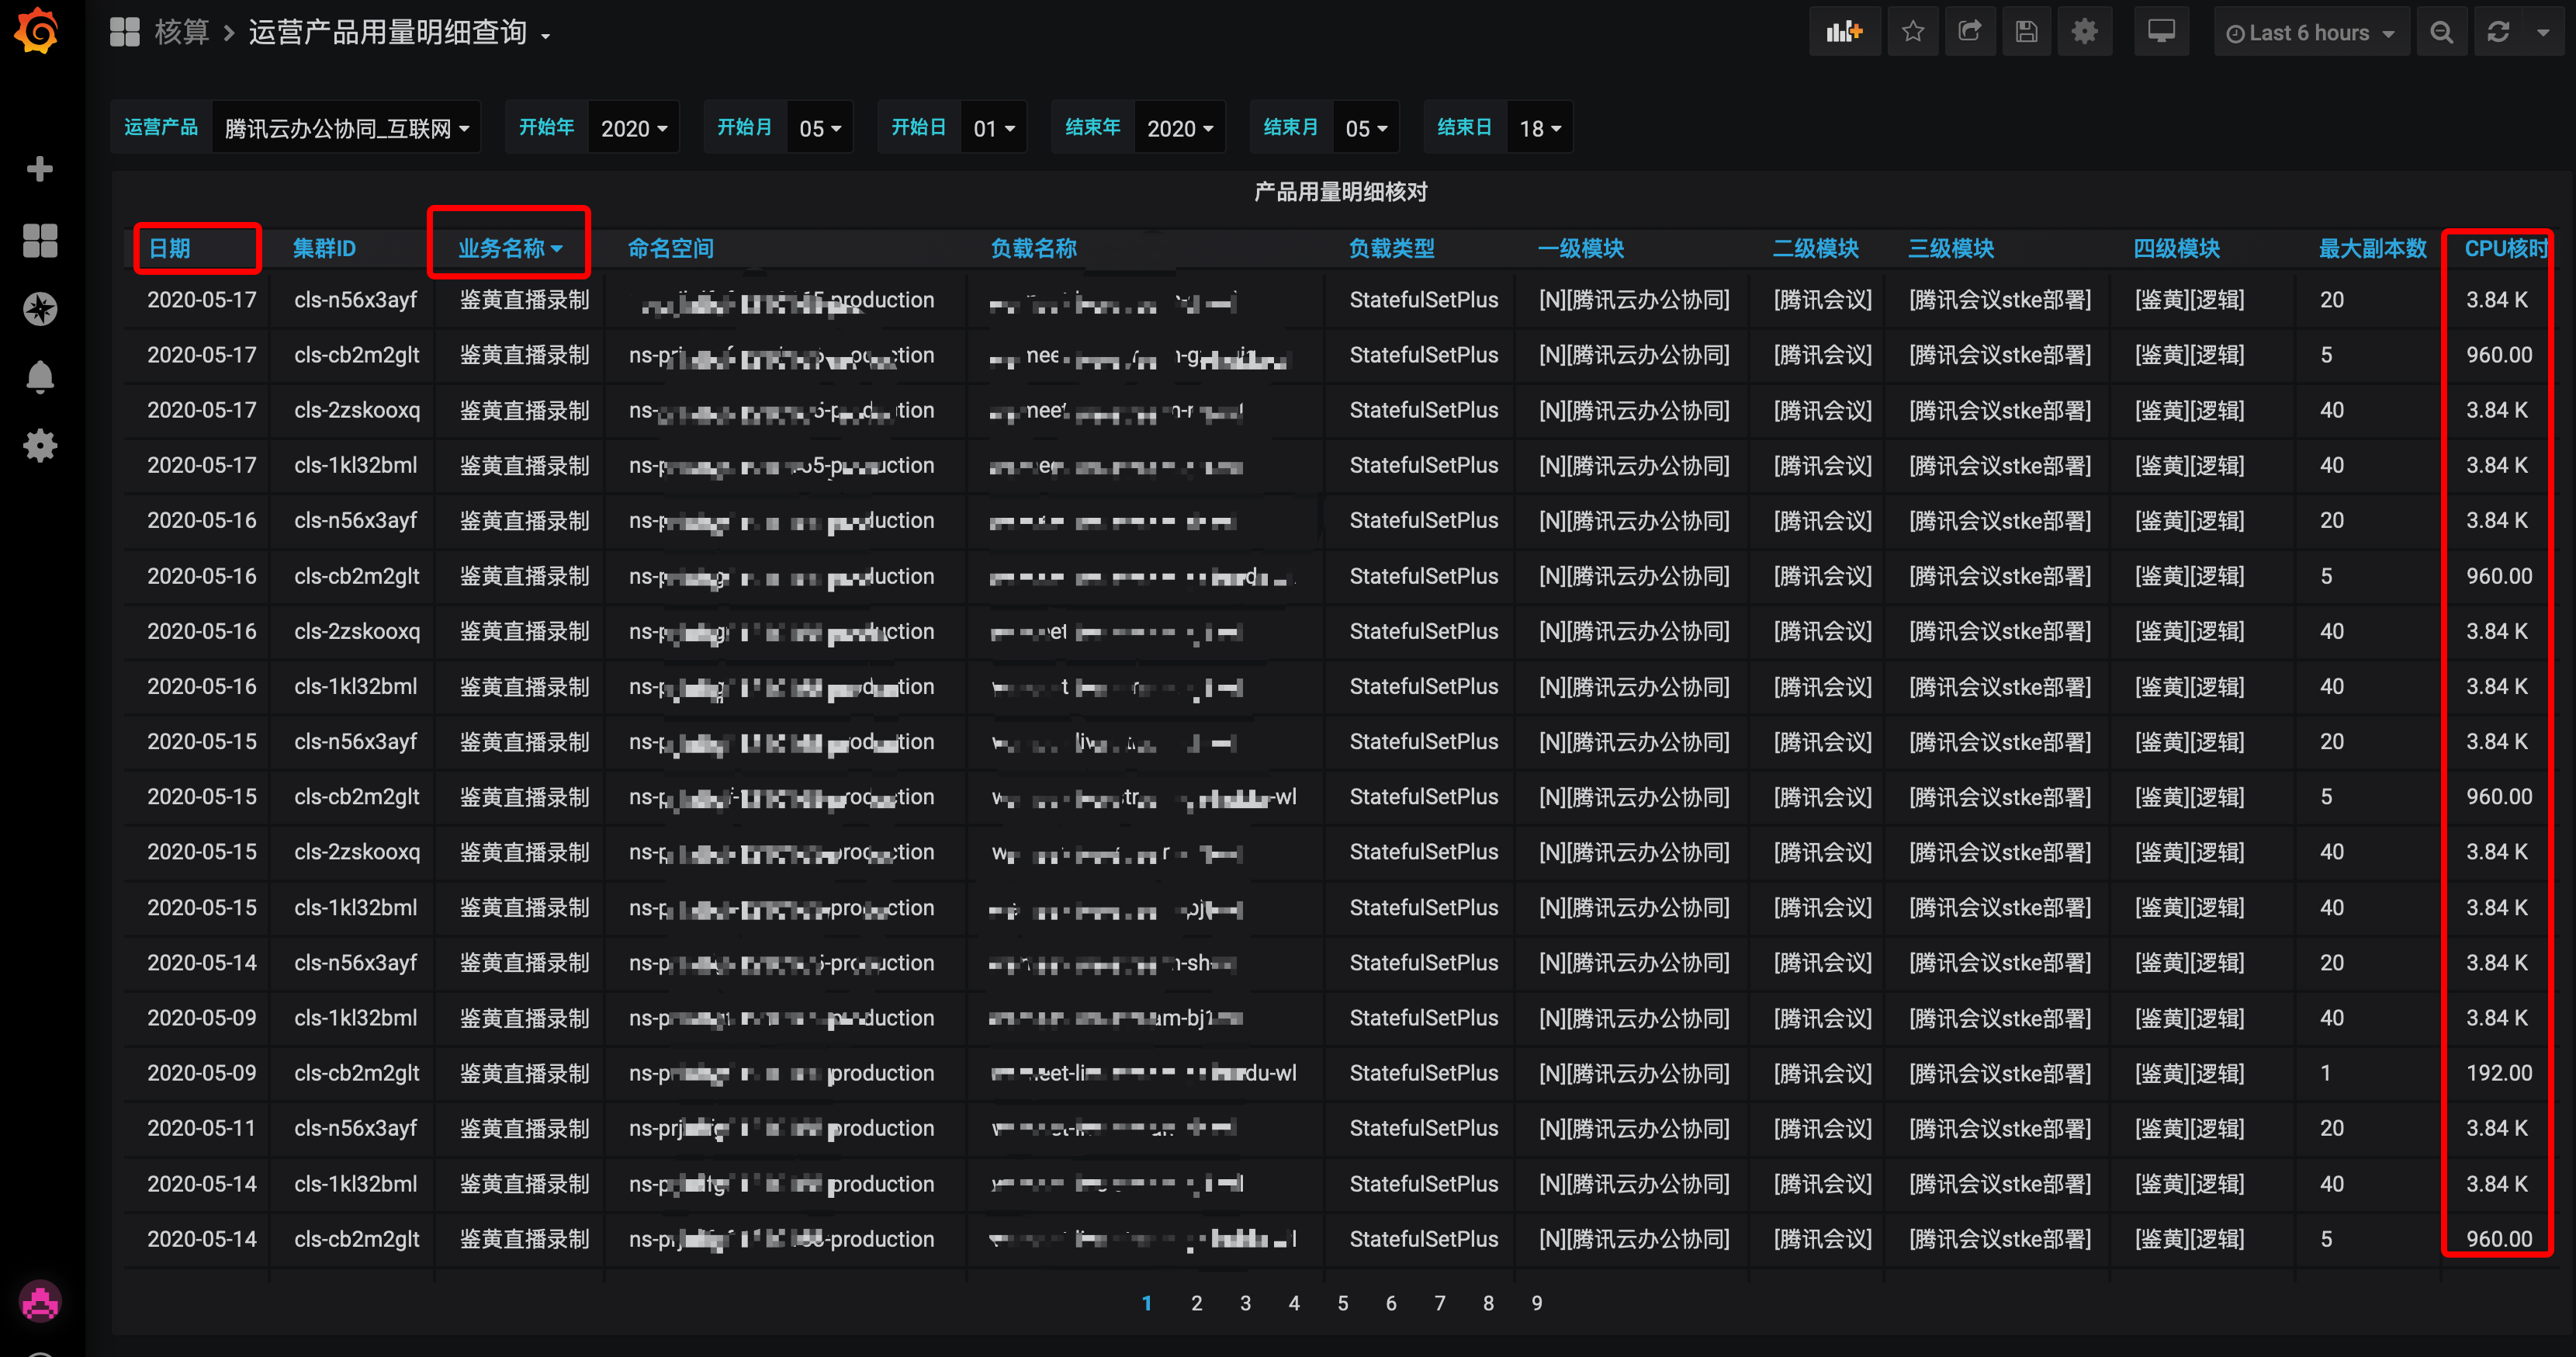The image size is (2576, 1357).
Task: Open the Dashboards icon in sidebar
Action: (x=40, y=240)
